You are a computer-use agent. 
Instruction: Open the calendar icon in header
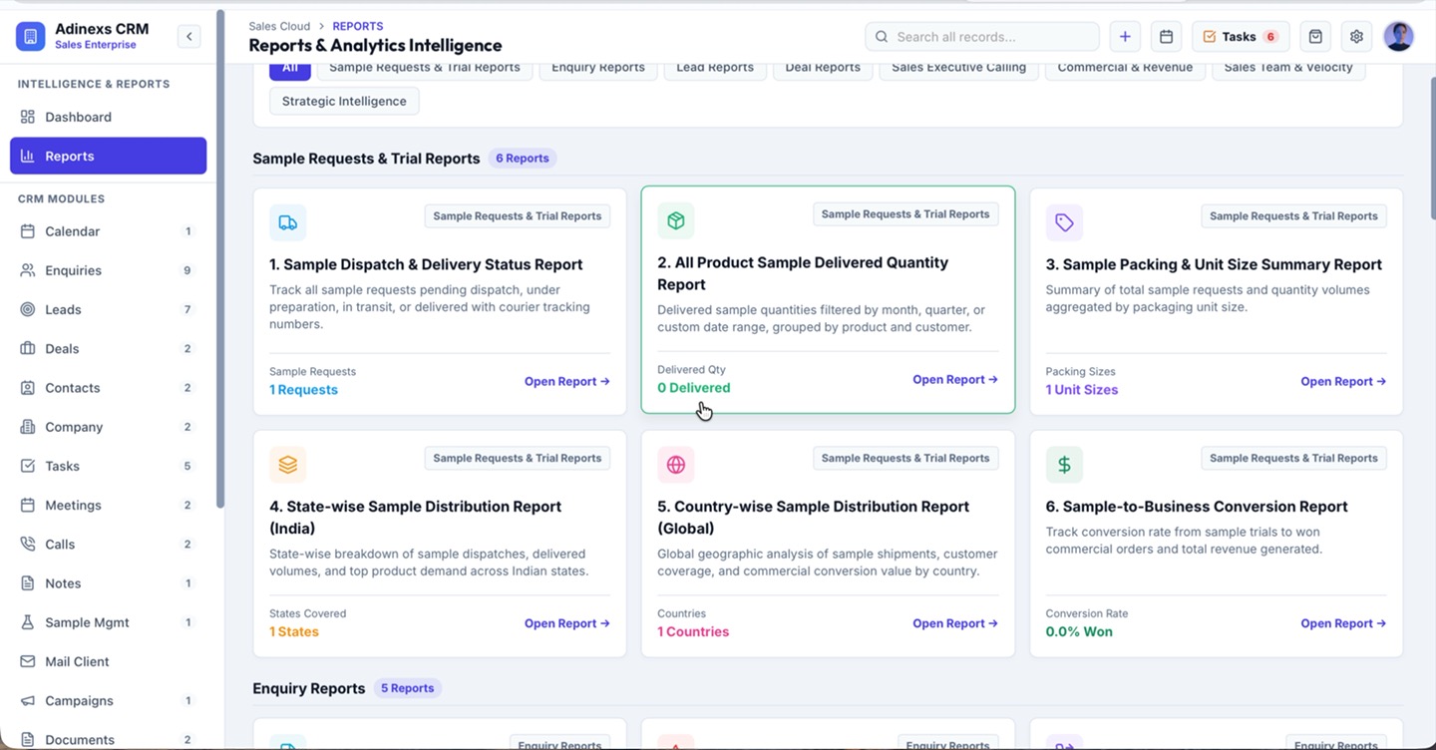(1166, 37)
